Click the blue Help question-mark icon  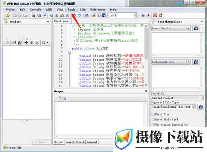(143, 15)
